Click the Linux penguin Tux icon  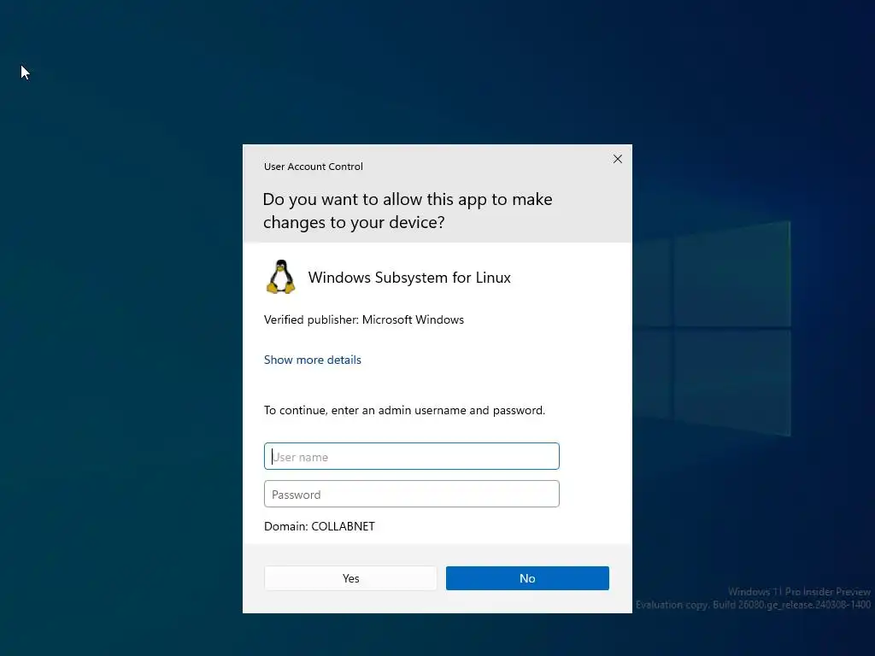coord(280,277)
